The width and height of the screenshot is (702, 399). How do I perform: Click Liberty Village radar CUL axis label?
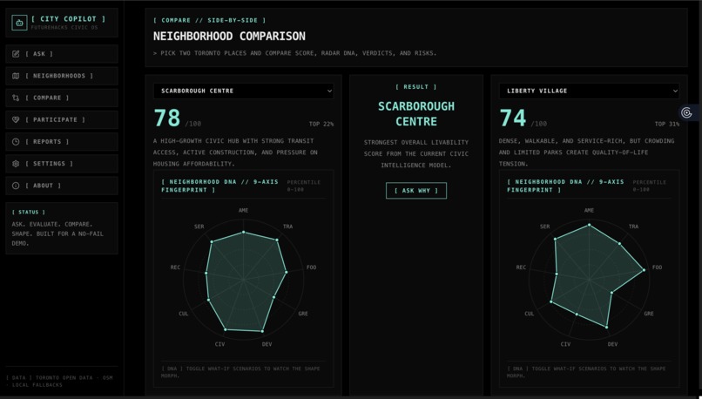pos(530,314)
